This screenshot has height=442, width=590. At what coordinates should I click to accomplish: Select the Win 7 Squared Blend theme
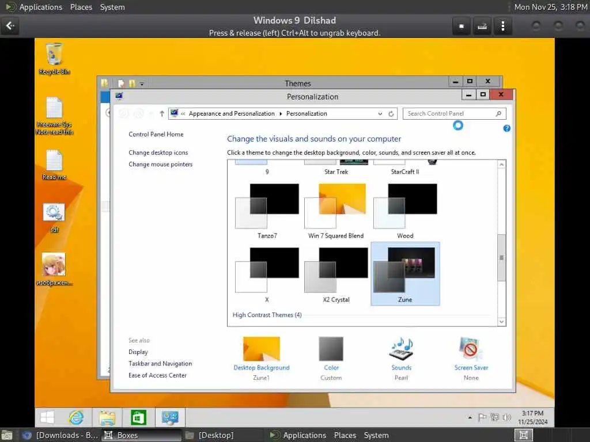click(x=336, y=211)
